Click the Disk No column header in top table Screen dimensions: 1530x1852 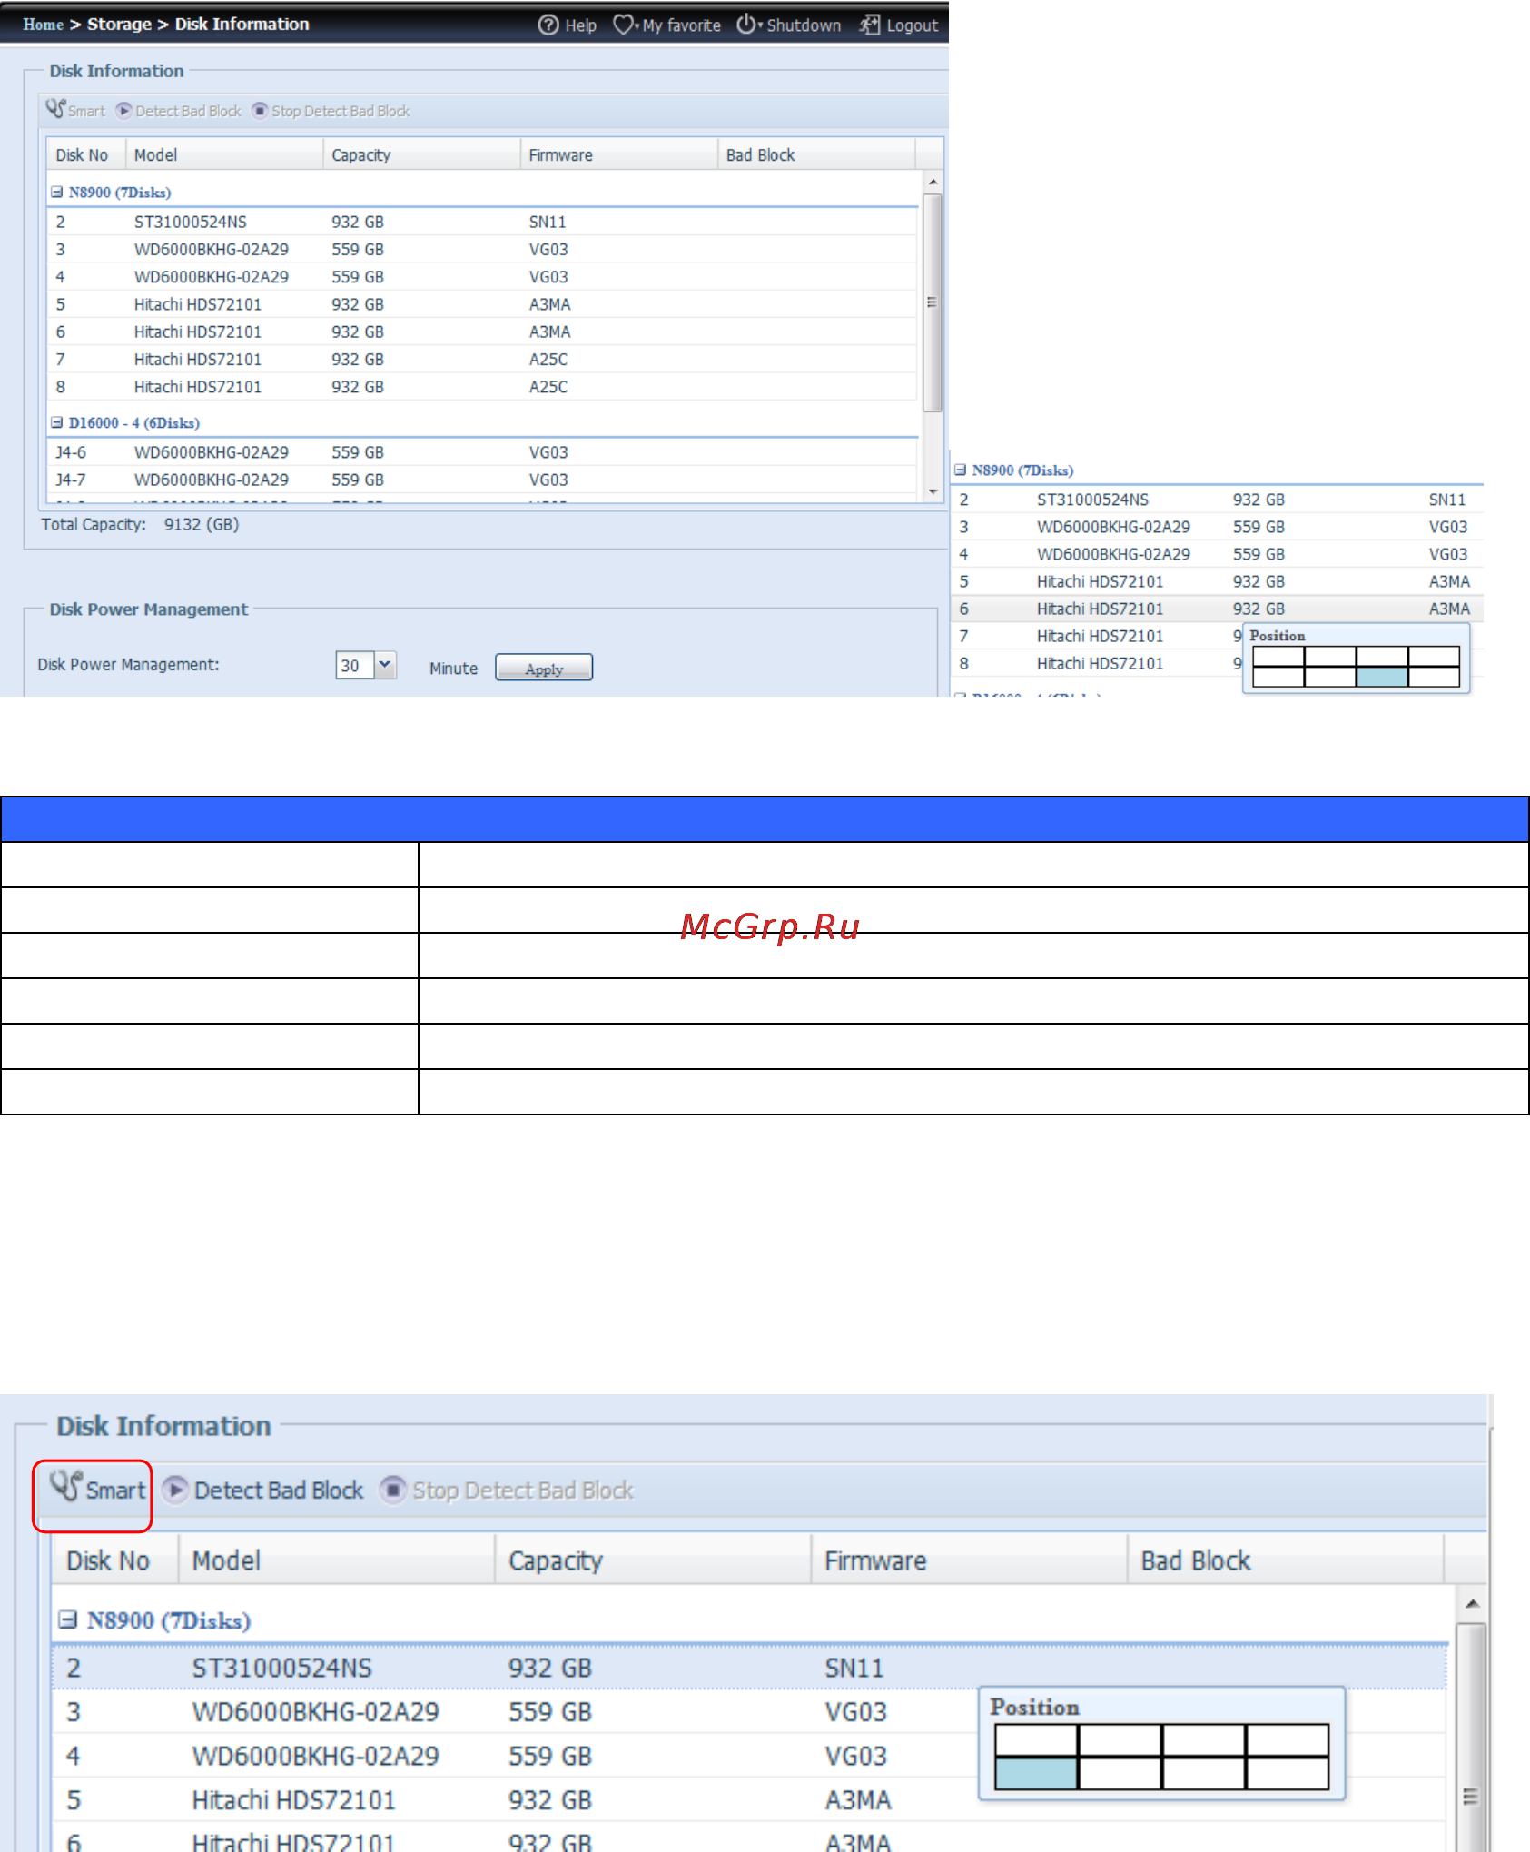point(86,154)
